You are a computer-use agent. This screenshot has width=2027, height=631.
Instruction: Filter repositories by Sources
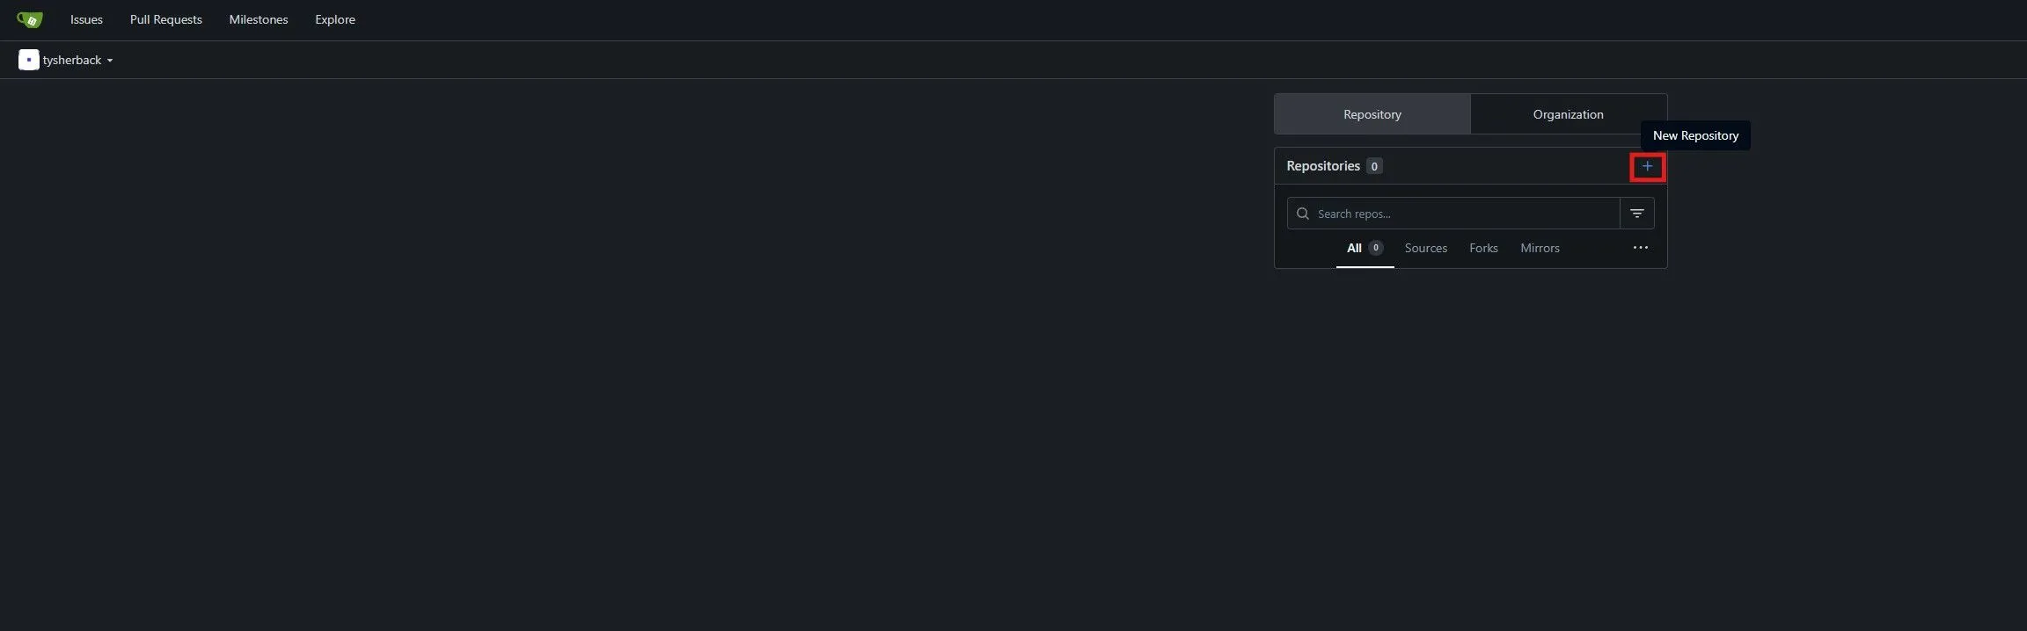pos(1426,249)
